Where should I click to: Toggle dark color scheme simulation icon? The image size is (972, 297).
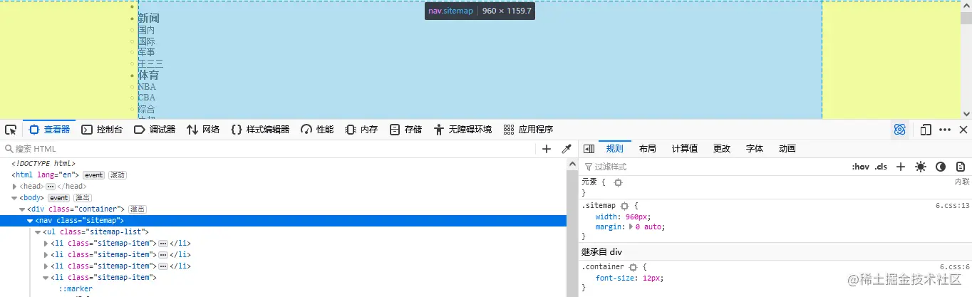941,167
